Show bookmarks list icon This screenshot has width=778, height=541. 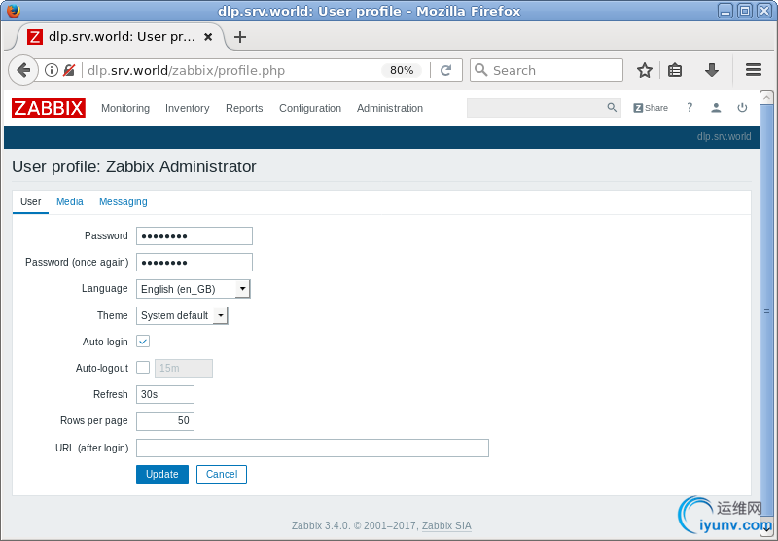675,70
